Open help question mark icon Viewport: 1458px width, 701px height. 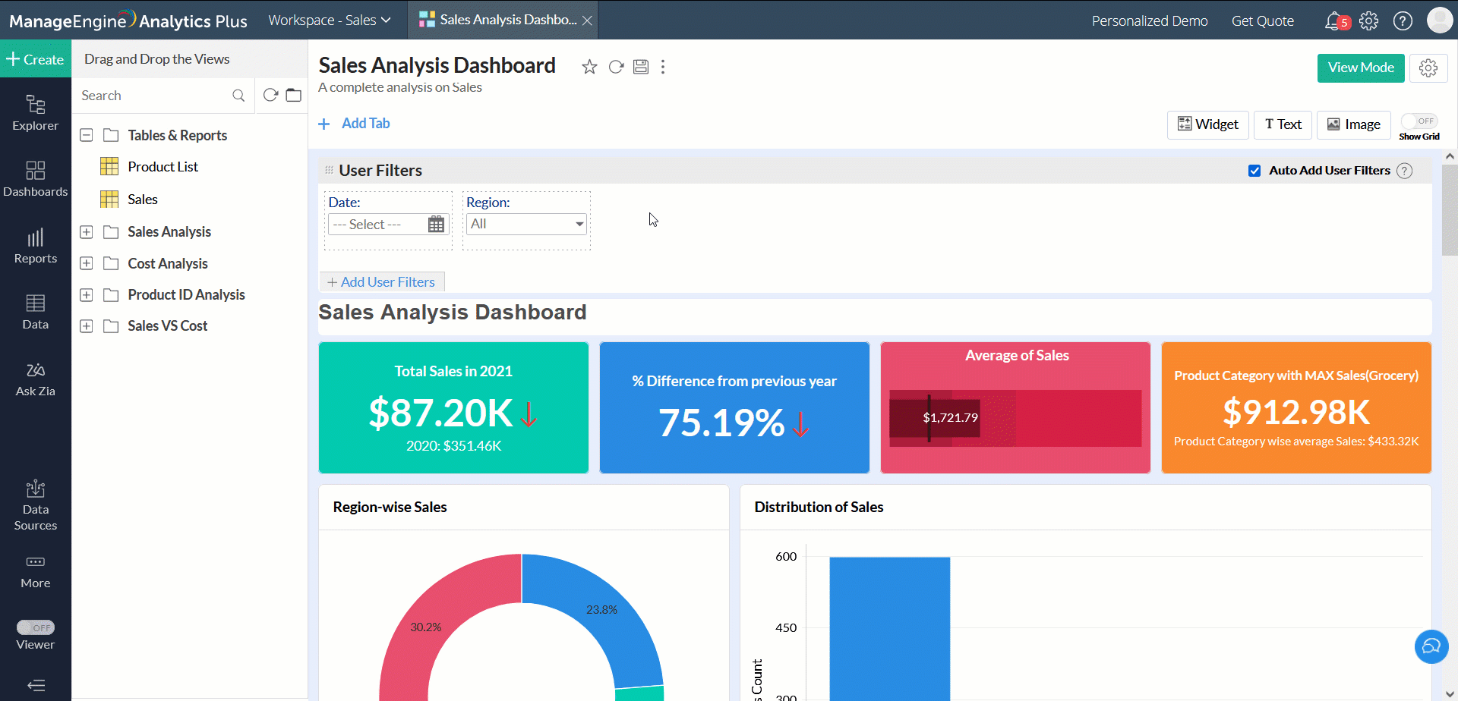click(x=1403, y=20)
